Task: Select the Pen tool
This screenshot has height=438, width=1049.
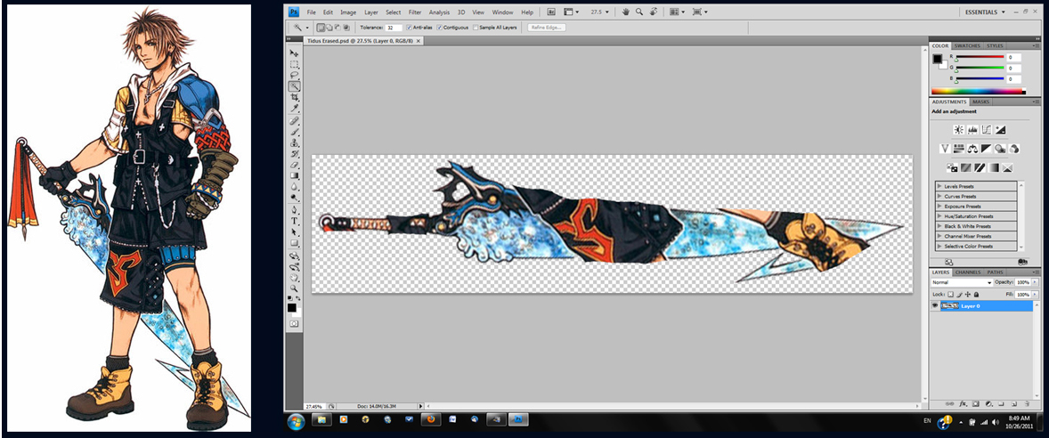Action: (x=295, y=209)
